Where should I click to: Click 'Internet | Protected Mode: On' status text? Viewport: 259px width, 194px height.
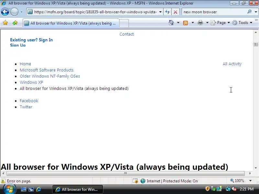click(x=172, y=181)
